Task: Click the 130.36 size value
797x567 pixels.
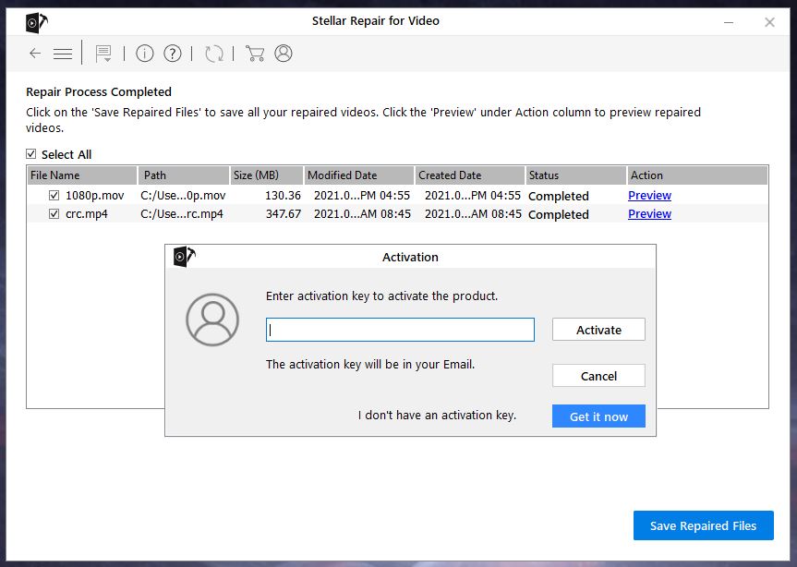Action: pyautogui.click(x=284, y=196)
